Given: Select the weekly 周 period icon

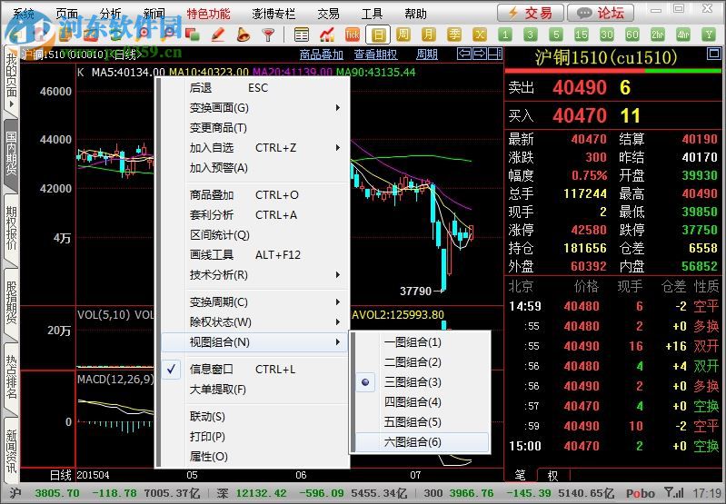Looking at the screenshot, I should click(x=403, y=35).
